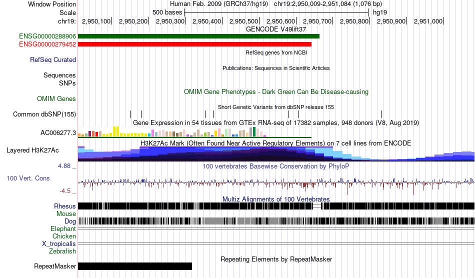Click the OMIM Gene Phenotypes track title

[x=276, y=92]
